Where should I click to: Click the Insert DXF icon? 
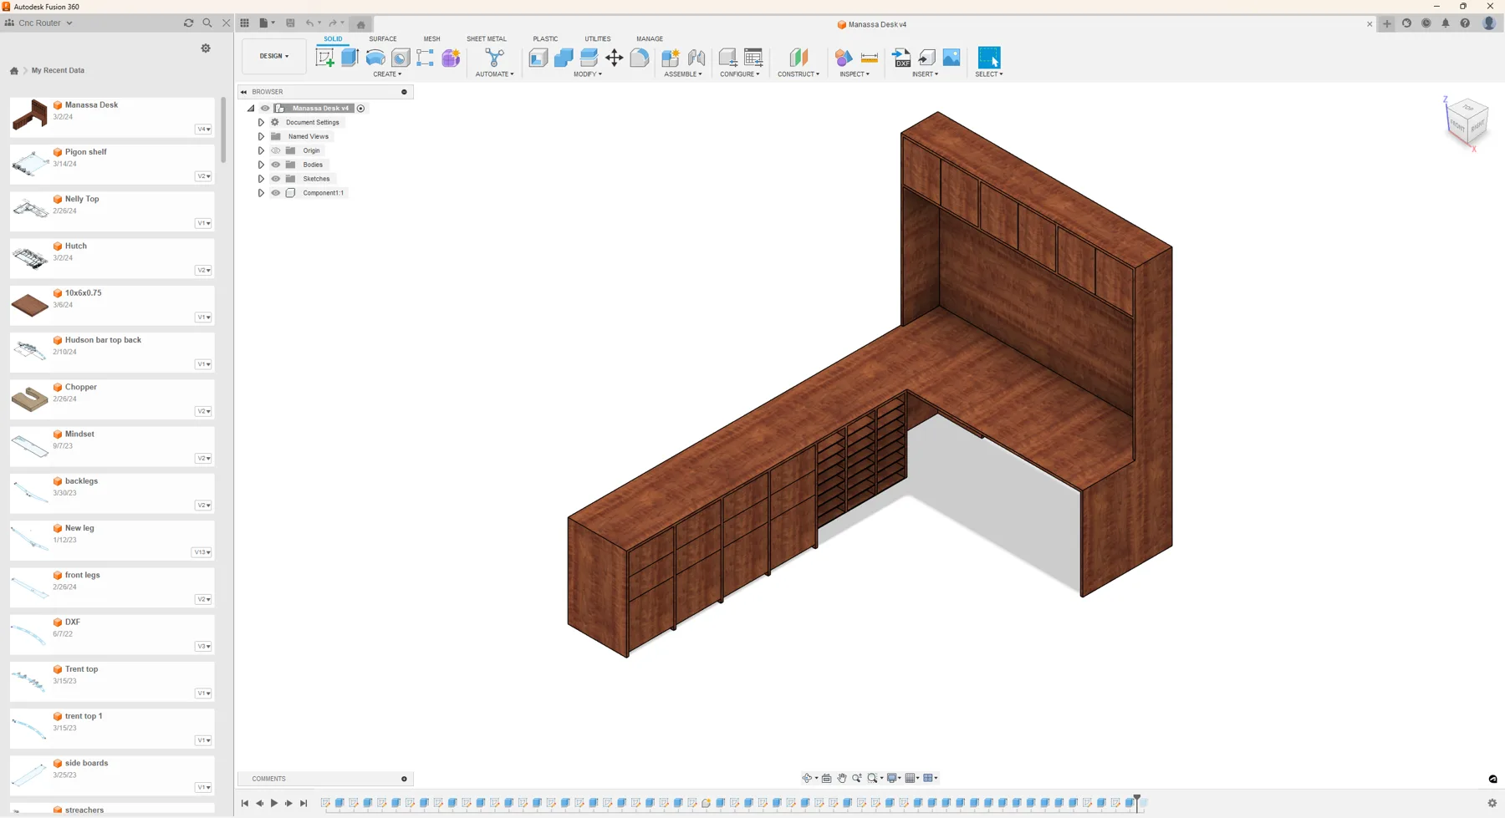click(x=901, y=58)
